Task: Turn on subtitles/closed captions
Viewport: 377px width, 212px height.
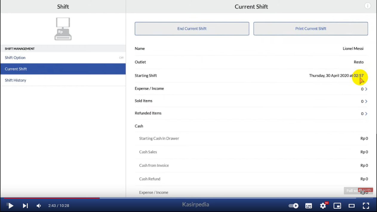Action: (x=309, y=205)
